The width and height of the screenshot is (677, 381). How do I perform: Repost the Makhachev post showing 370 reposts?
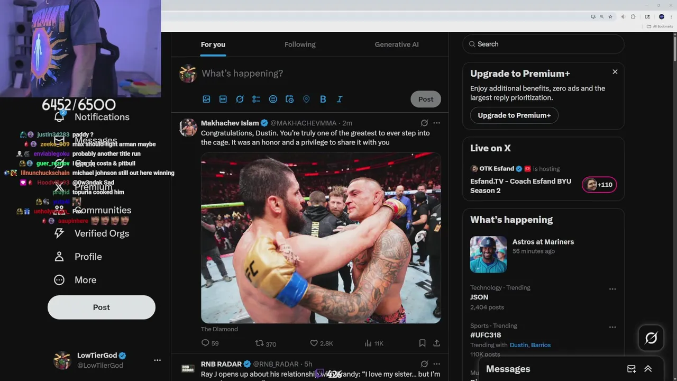(266, 343)
